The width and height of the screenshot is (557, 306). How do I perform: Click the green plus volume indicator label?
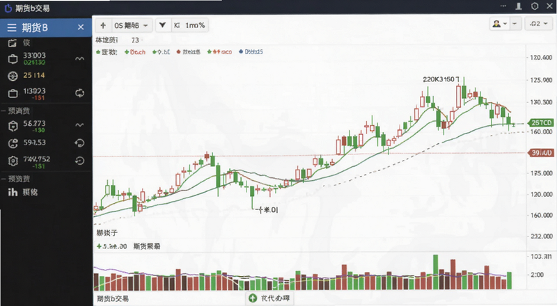(111, 246)
